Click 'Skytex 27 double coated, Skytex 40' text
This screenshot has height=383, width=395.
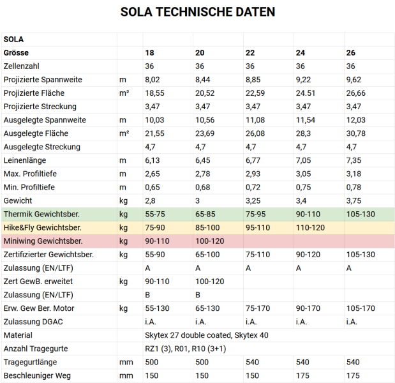(207, 335)
